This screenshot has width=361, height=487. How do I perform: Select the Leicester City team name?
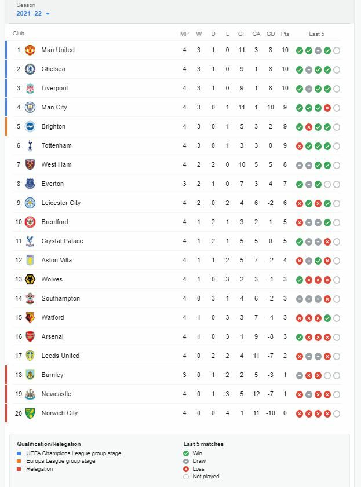pos(61,203)
